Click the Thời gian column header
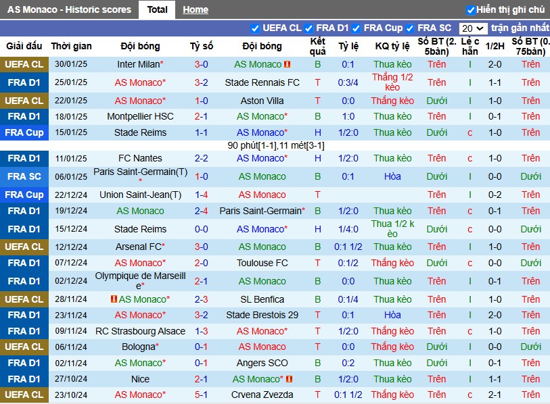 71,46
